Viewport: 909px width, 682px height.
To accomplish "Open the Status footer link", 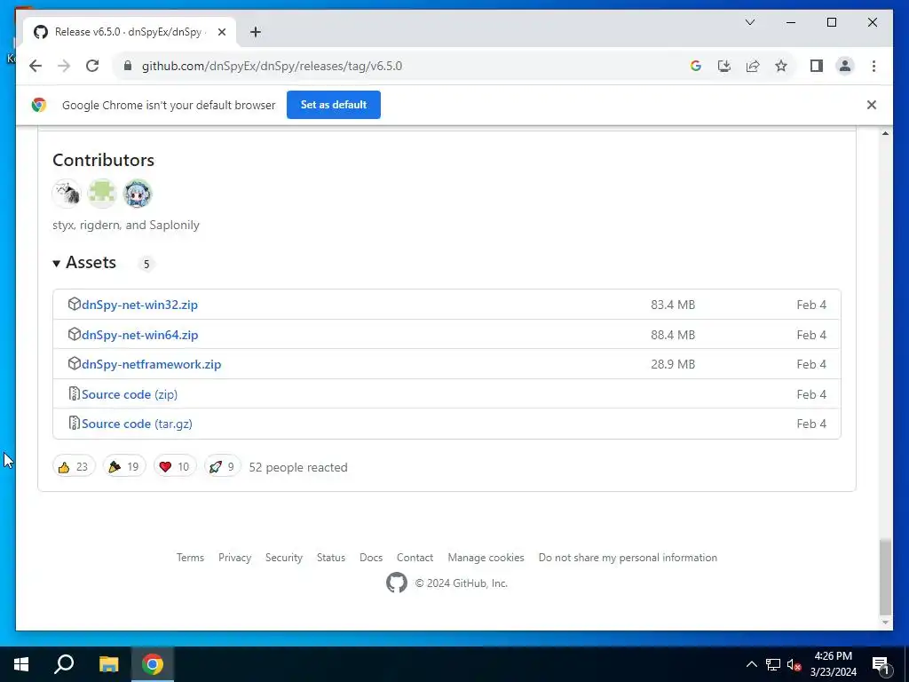I will [x=331, y=558].
